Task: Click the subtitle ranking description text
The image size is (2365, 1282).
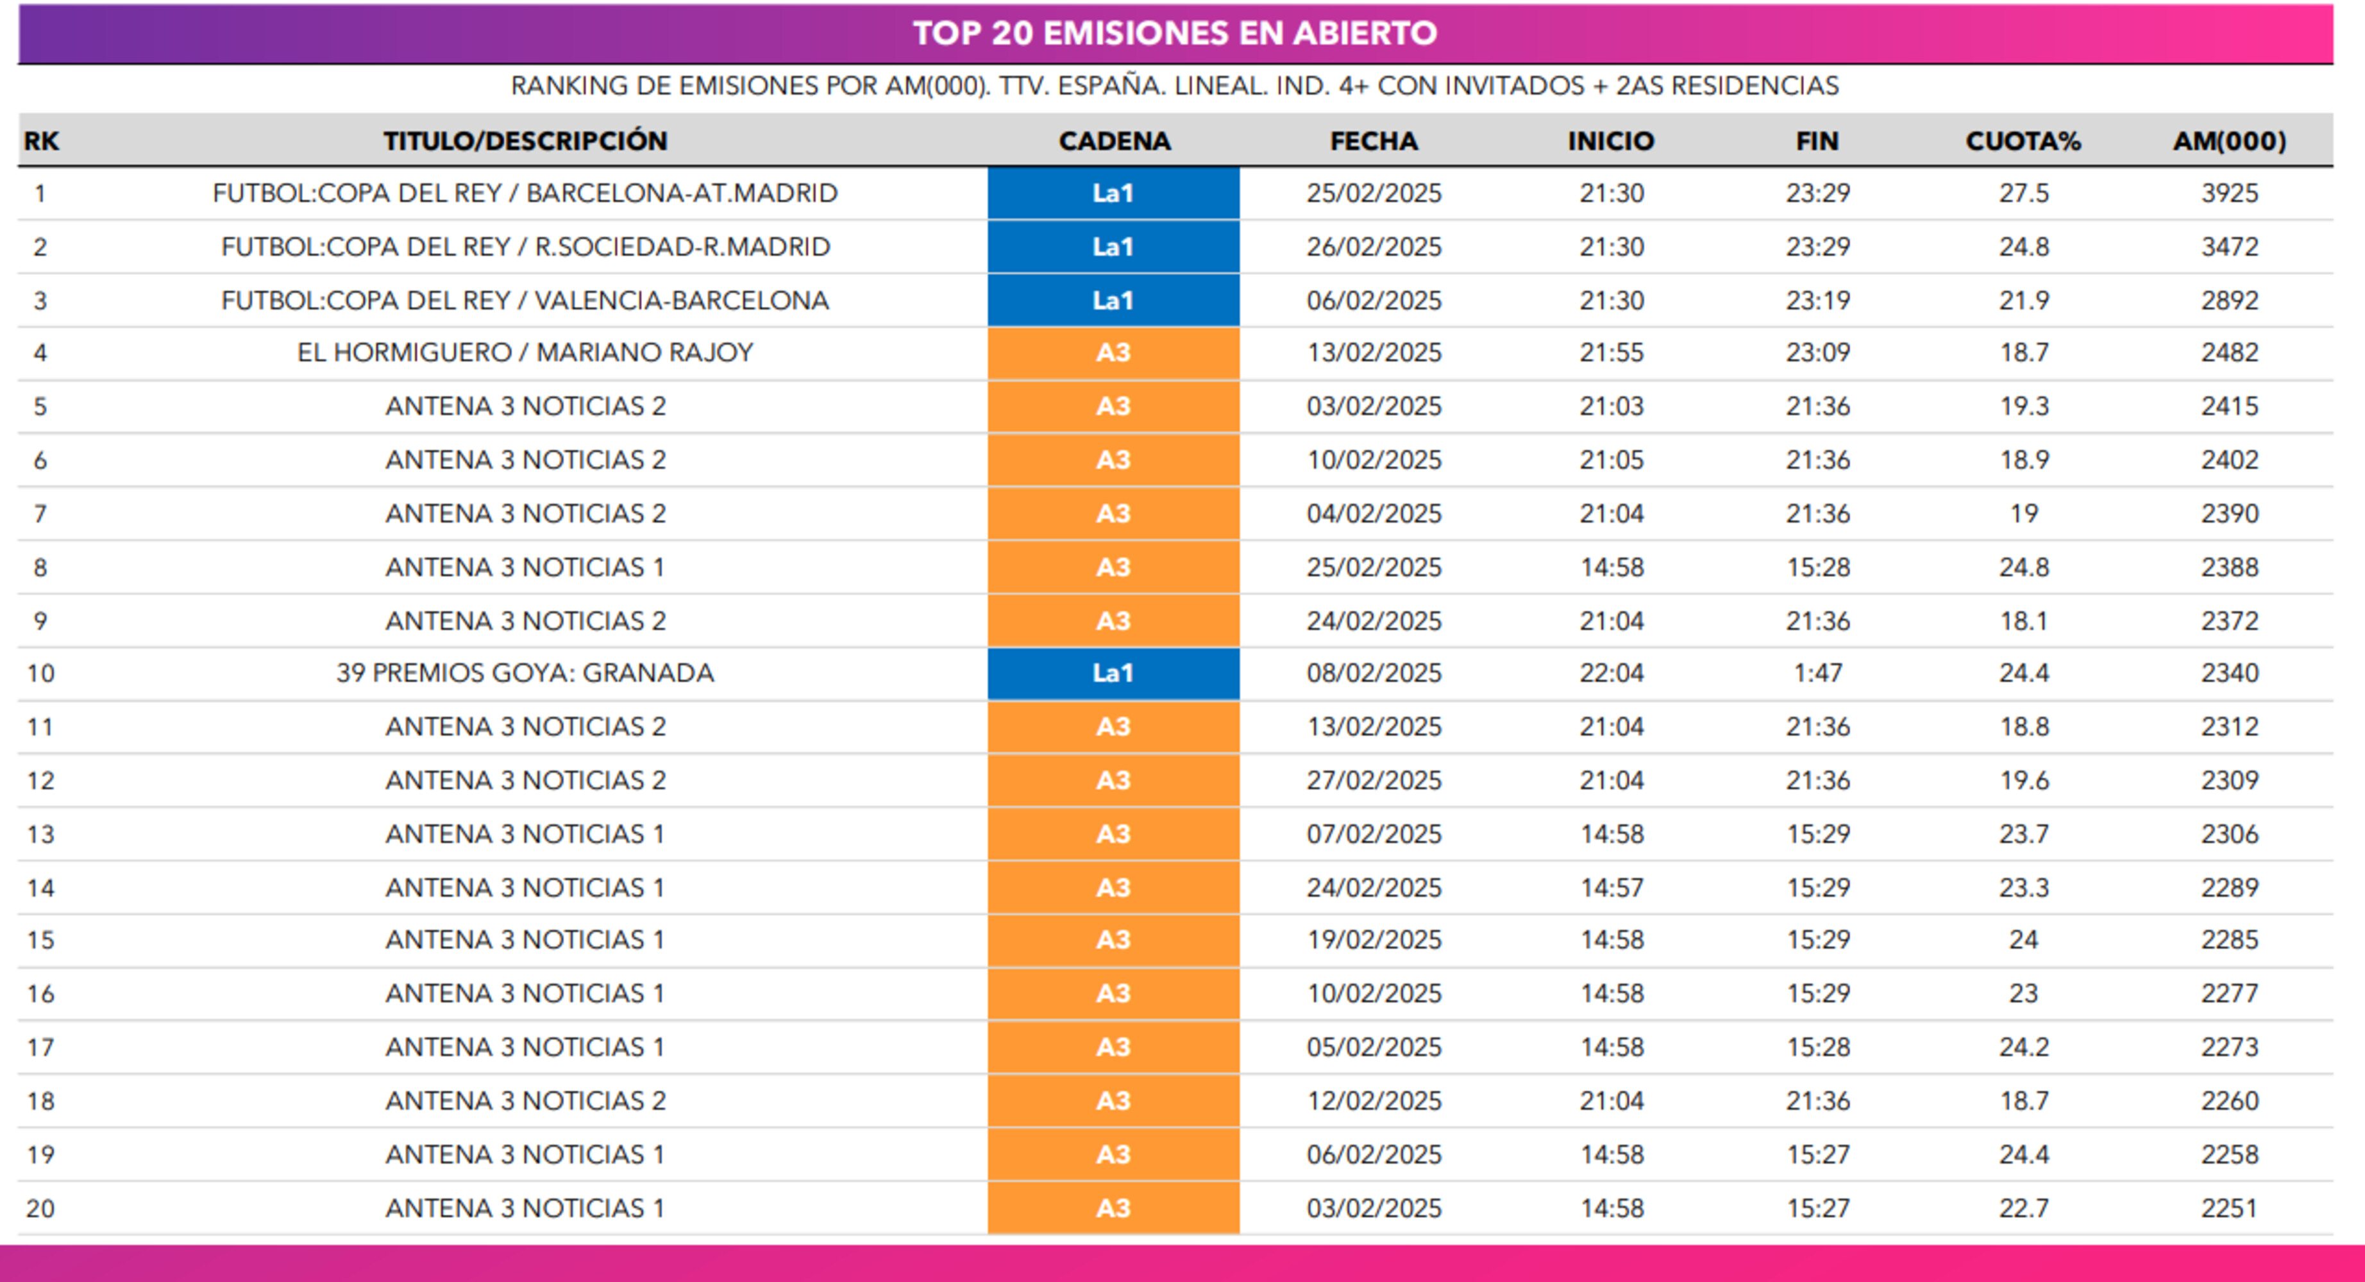Action: click(x=1174, y=87)
